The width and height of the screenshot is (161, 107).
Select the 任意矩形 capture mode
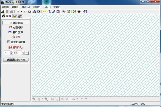click(16, 28)
